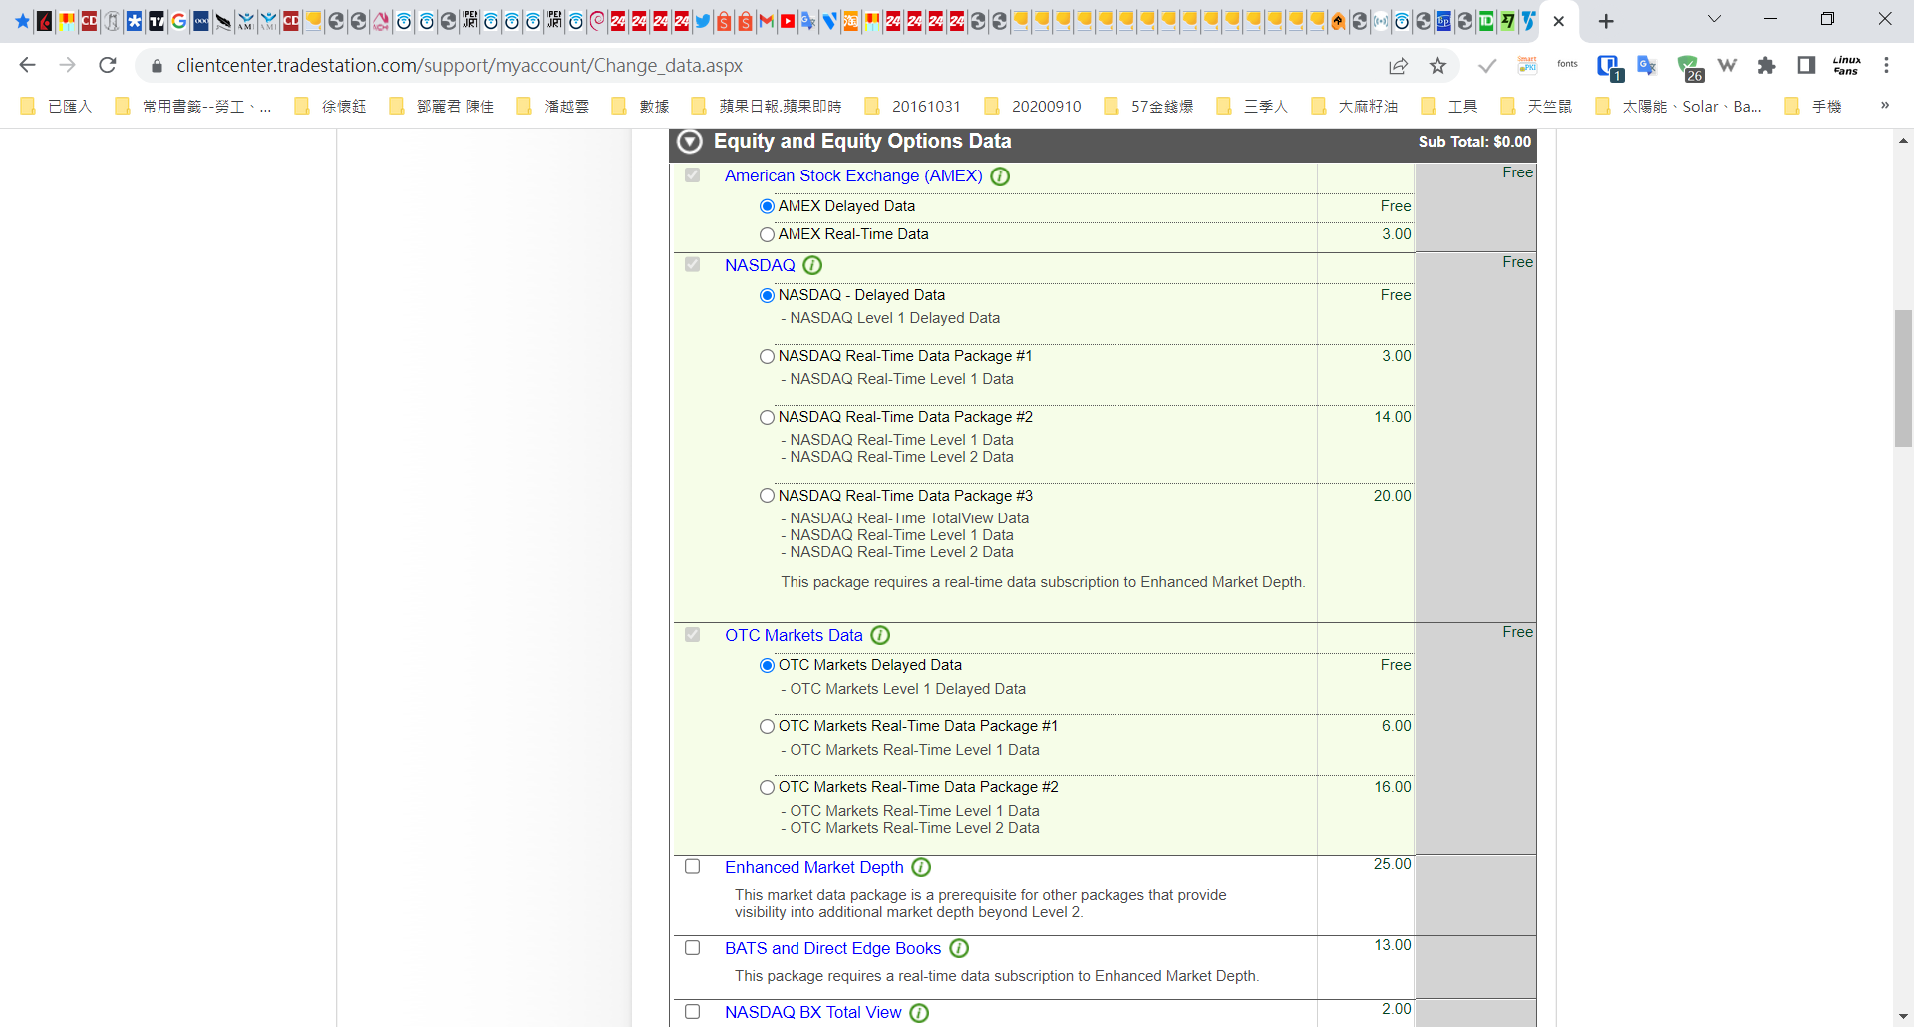Choose OTC Markets Real-Time Data Package #1

[x=767, y=726]
